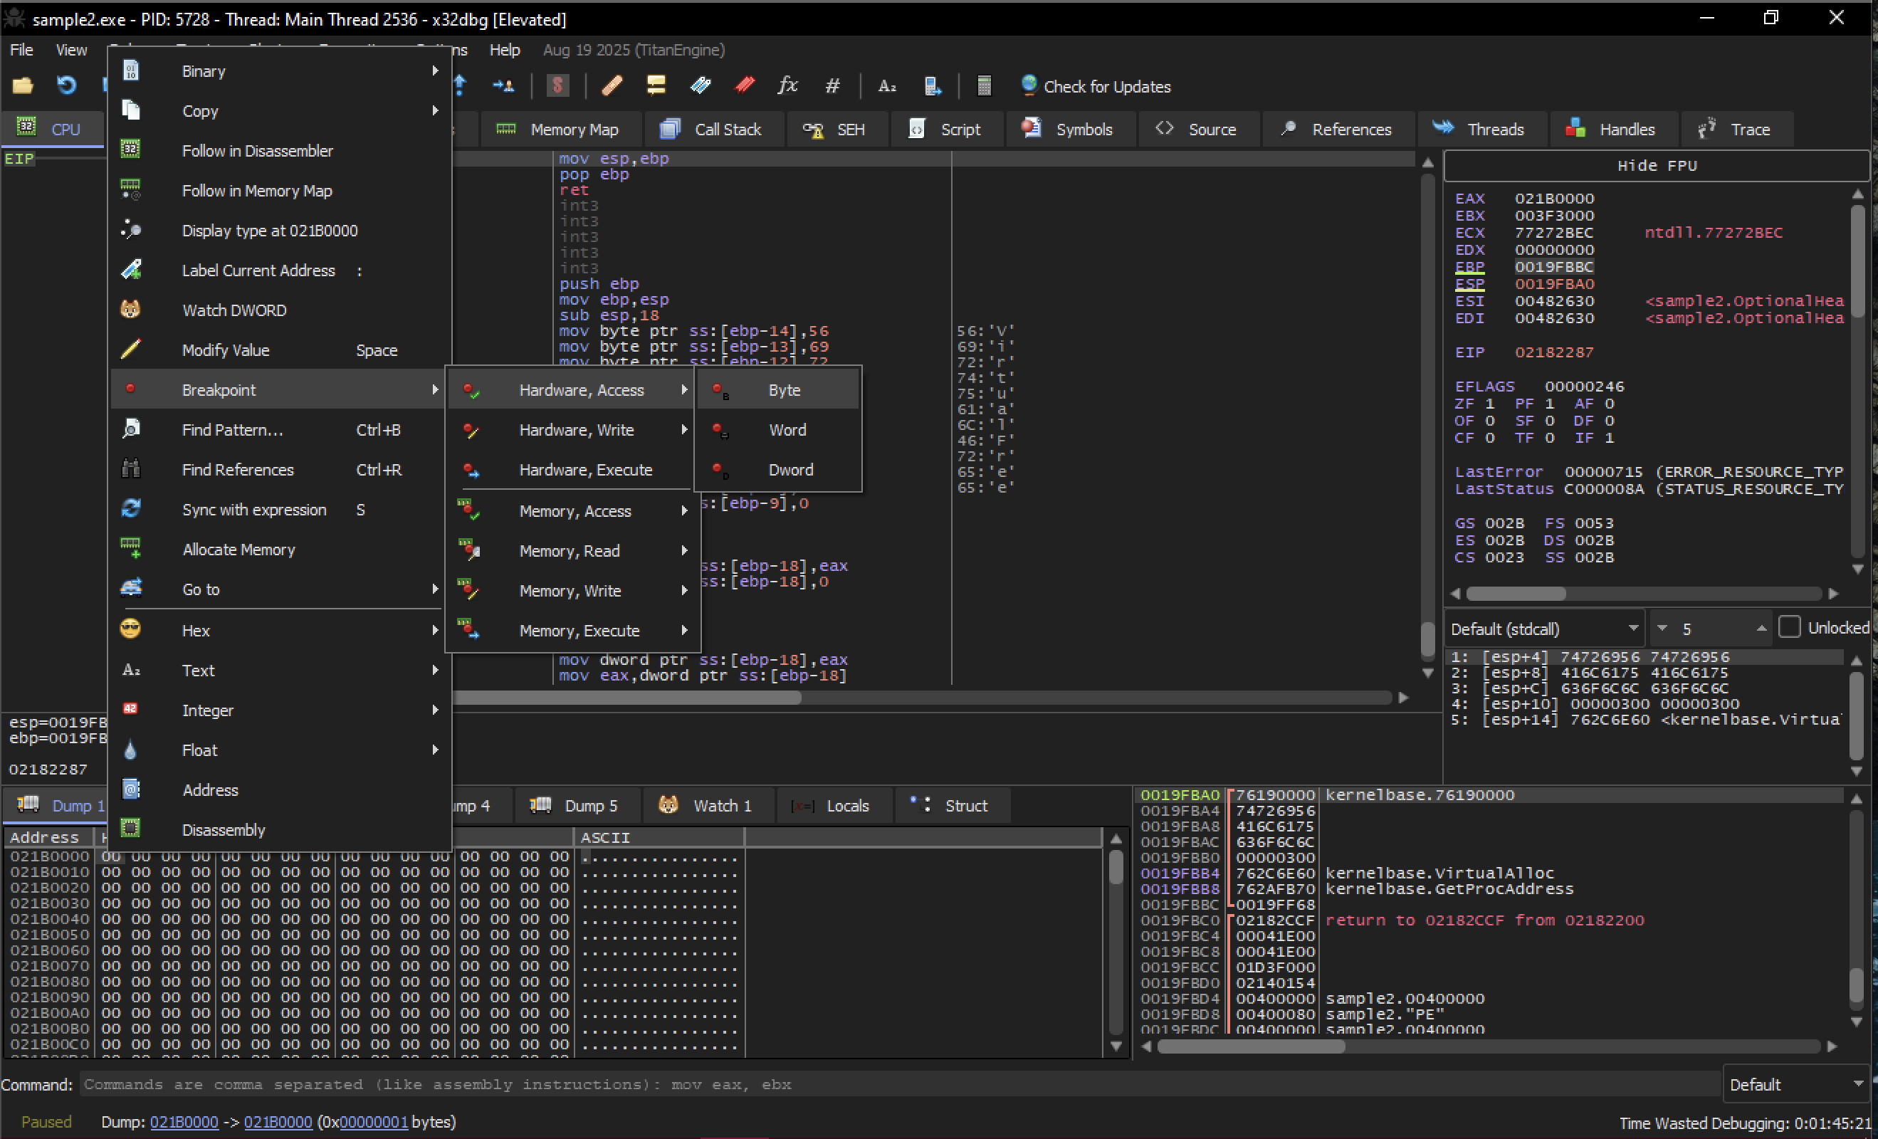Choose Follow in Disassembler menu item
The width and height of the screenshot is (1878, 1139).
coord(280,151)
